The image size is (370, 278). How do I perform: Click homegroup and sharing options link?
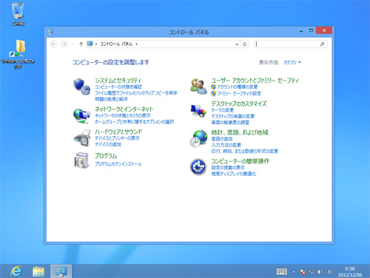(x=135, y=122)
